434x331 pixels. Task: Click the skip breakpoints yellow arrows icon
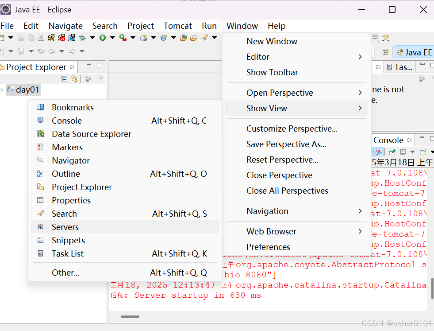[x=386, y=37]
